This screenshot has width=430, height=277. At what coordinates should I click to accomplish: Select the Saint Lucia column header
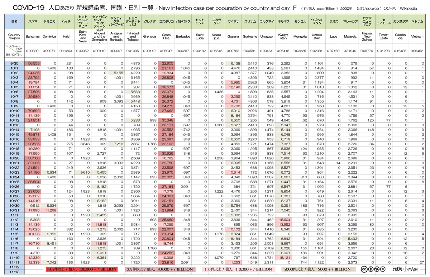pos(200,37)
